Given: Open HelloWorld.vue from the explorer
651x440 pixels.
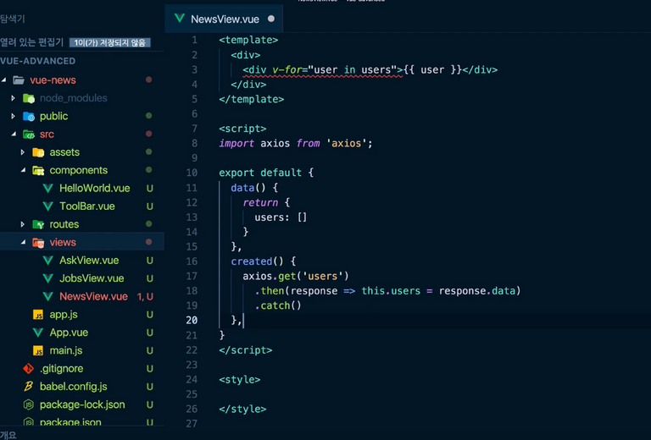Looking at the screenshot, I should pyautogui.click(x=95, y=189).
